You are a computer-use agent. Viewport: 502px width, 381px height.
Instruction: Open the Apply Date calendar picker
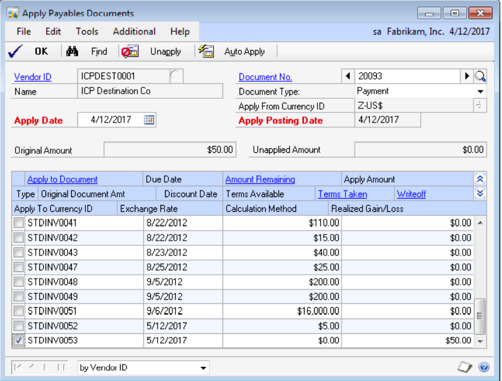click(x=149, y=120)
